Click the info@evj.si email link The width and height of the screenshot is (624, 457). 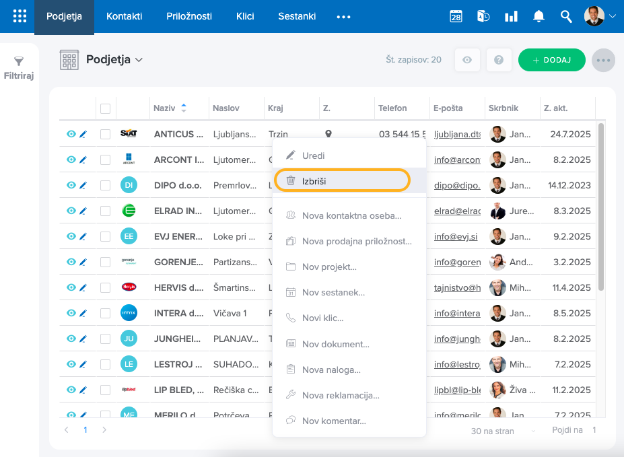(457, 236)
